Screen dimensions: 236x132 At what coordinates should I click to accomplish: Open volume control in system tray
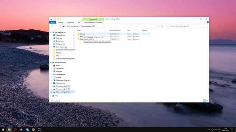point(215,129)
